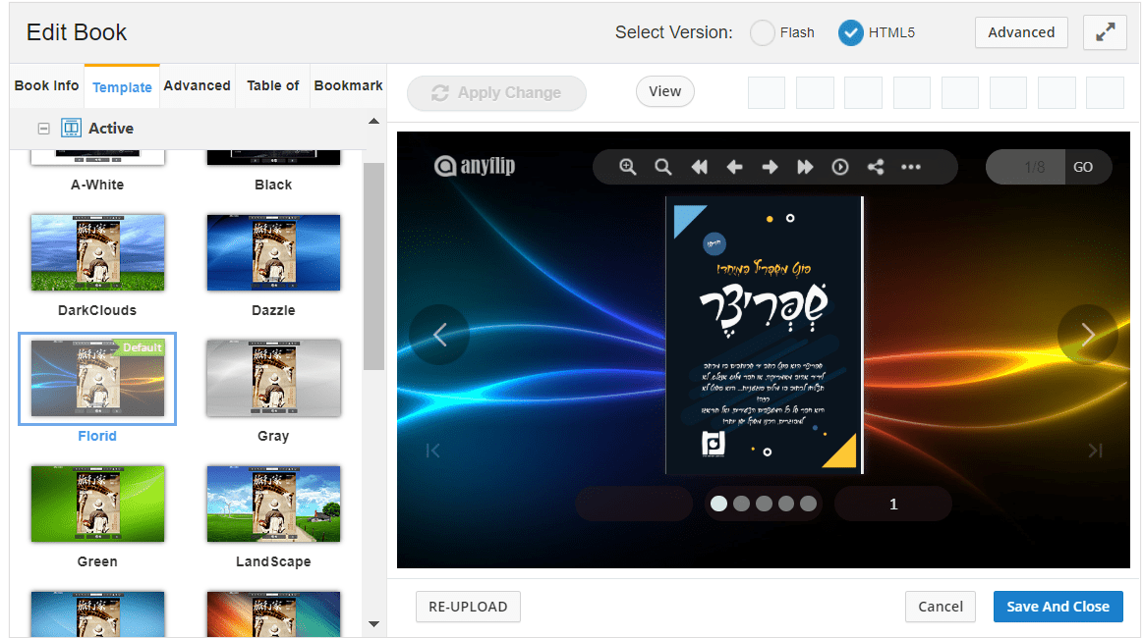This screenshot has height=638, width=1143.
Task: Select the Flash version radio button
Action: 763,32
